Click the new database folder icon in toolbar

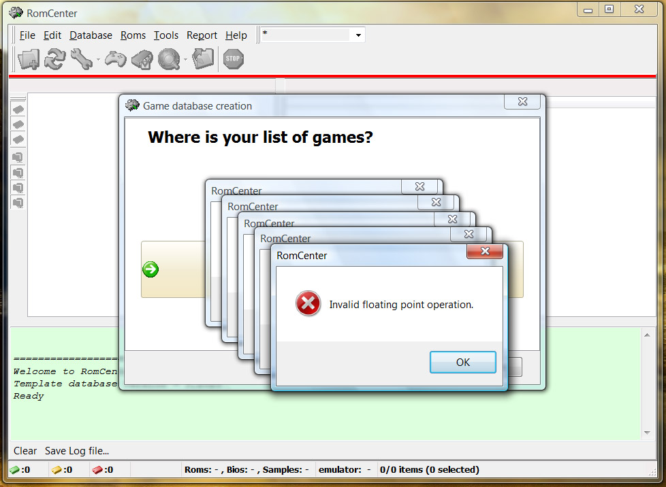[29, 59]
